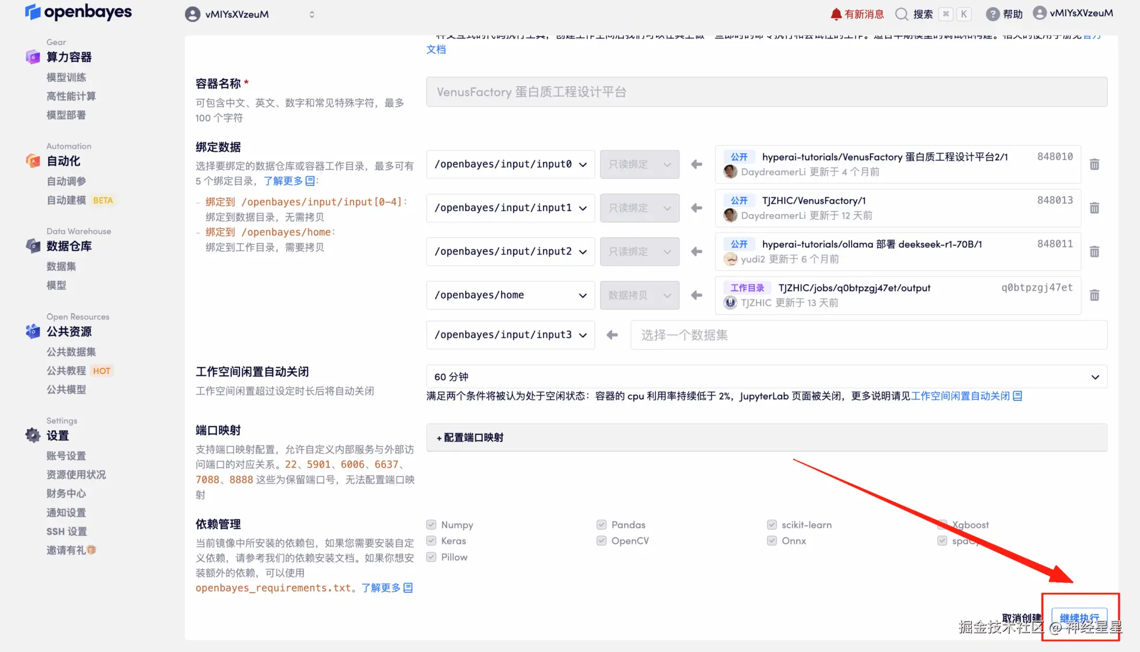This screenshot has width=1140, height=652.
Task: Click the notification bell icon
Action: (836, 14)
